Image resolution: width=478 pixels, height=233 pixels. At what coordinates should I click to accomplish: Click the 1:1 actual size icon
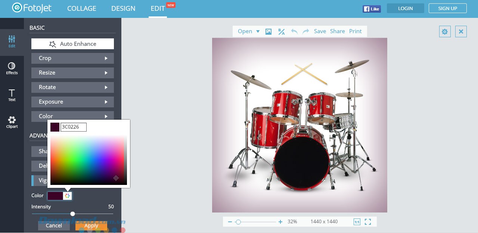pos(357,222)
